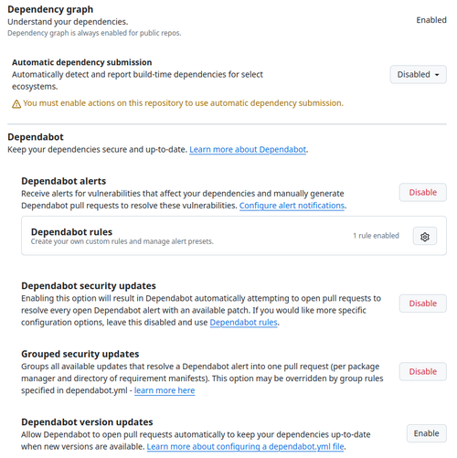Select the Automatic dependency submission heading
This screenshot has width=457, height=458.
(x=82, y=62)
